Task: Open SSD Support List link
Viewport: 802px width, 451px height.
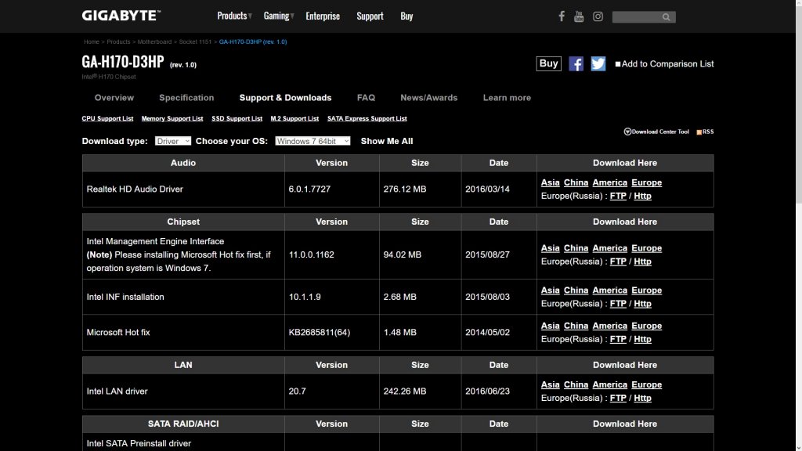Action: coord(237,119)
